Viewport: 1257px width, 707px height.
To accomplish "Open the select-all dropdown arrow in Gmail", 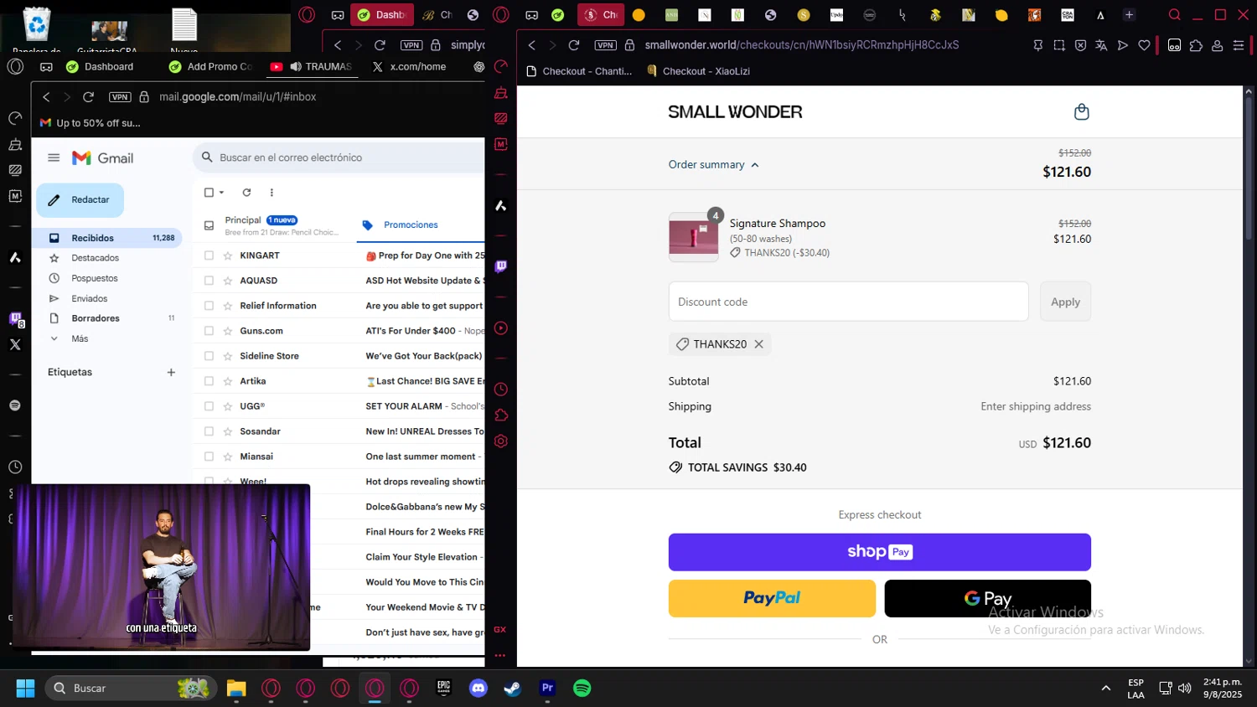I will [x=221, y=193].
